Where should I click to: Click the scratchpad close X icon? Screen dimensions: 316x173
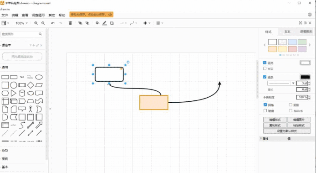pyautogui.click(x=41, y=45)
